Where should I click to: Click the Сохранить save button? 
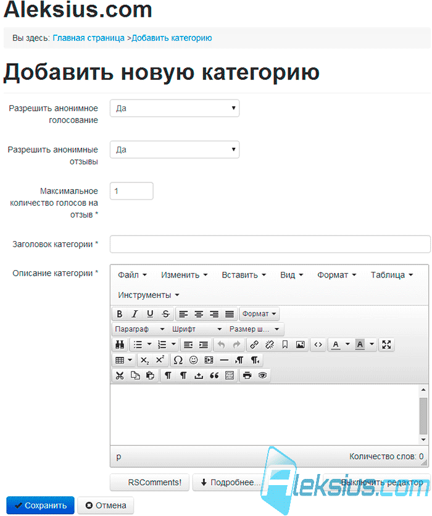coord(41,505)
